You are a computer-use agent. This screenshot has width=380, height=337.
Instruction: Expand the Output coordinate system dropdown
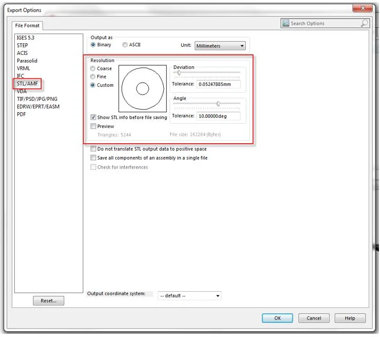point(189,296)
